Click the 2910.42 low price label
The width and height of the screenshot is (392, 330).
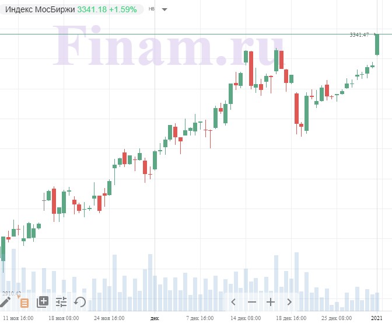(12, 293)
